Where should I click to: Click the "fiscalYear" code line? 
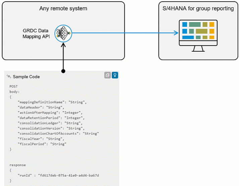pyautogui.click(x=41, y=139)
